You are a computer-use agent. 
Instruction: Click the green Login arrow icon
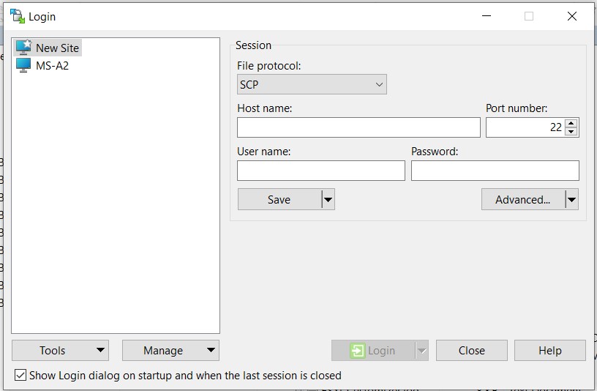coord(357,351)
